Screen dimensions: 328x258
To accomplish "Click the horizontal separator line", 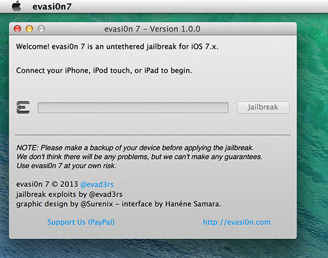I will [153, 135].
